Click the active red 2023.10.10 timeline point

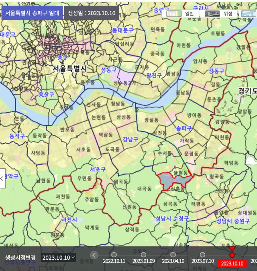point(232,255)
